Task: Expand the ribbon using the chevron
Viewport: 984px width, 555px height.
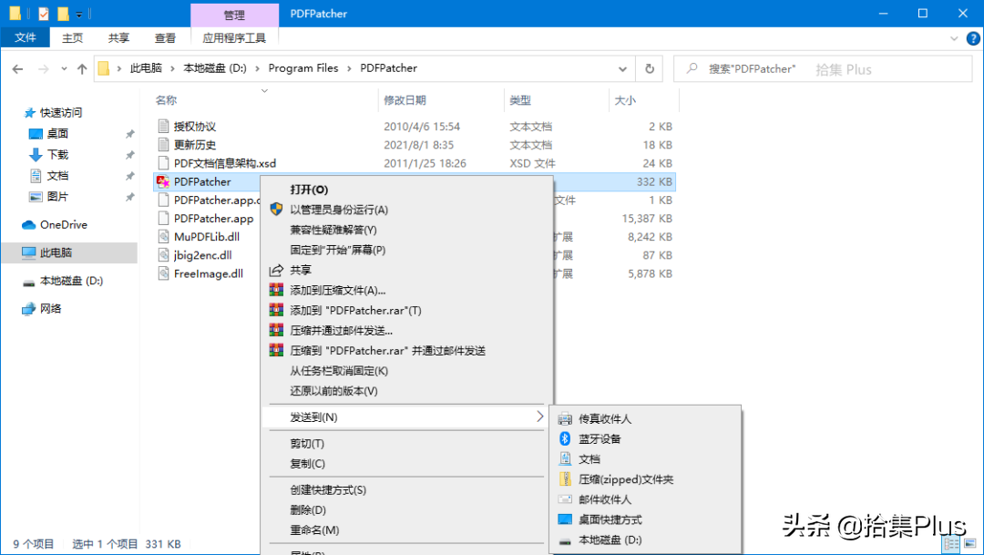Action: tap(954, 38)
